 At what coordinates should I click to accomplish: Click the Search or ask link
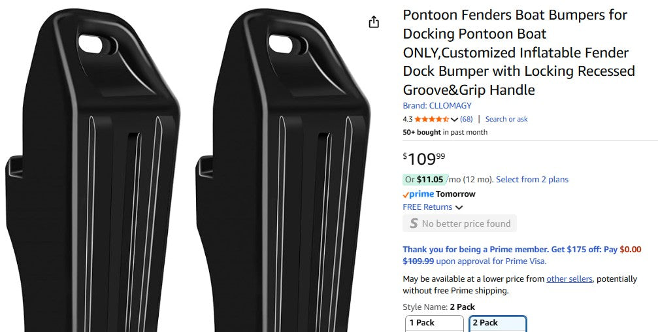point(506,119)
